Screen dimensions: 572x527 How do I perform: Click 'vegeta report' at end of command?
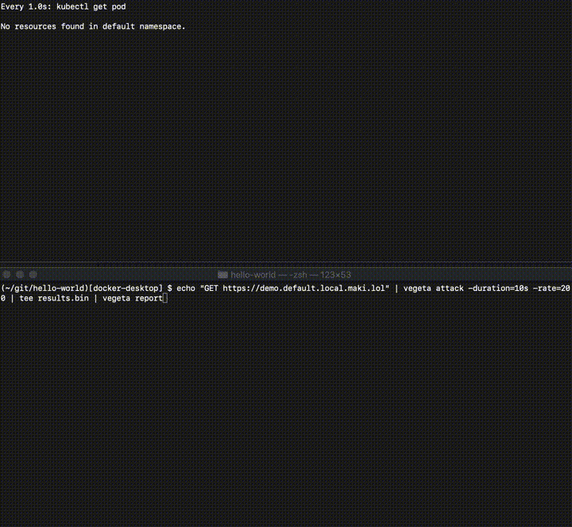(133, 298)
